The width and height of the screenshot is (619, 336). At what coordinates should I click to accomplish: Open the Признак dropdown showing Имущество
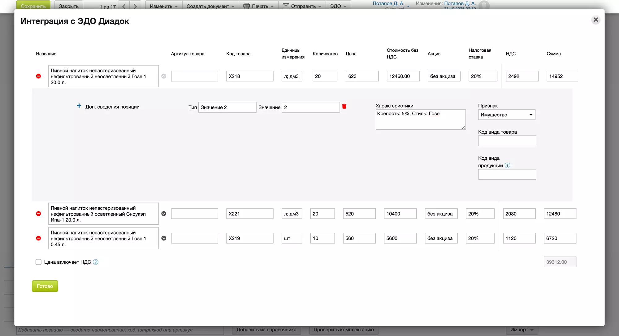(x=506, y=115)
